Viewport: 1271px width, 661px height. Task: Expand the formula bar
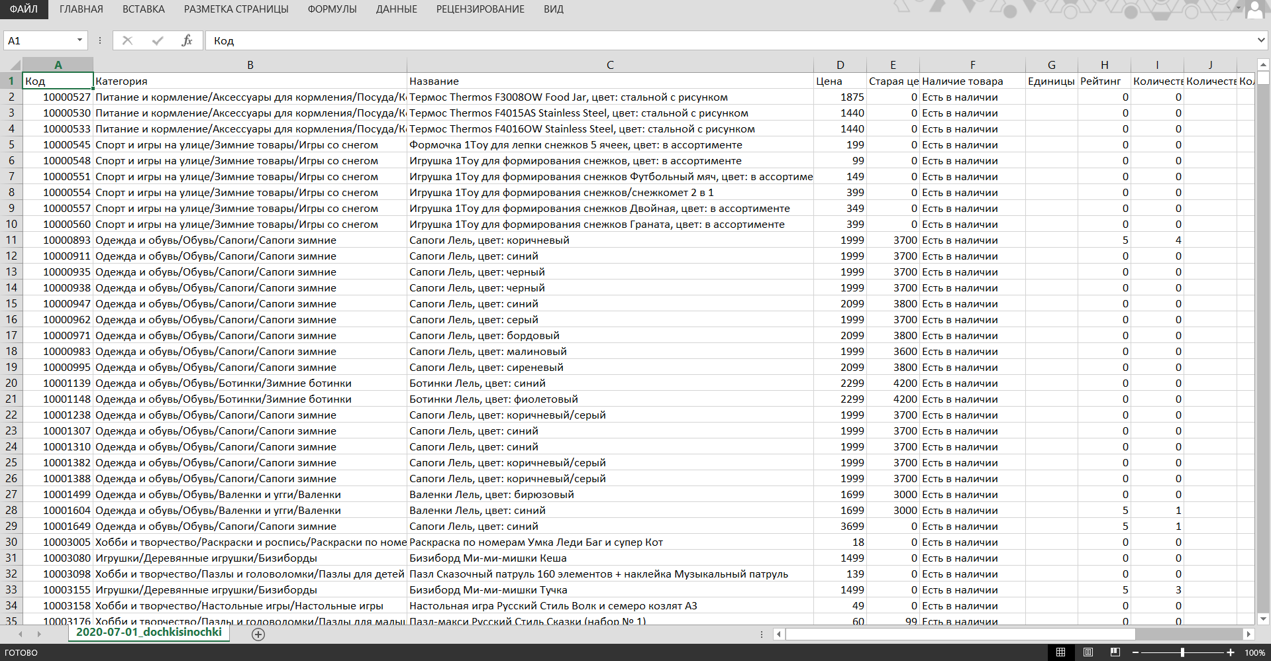pyautogui.click(x=1261, y=40)
